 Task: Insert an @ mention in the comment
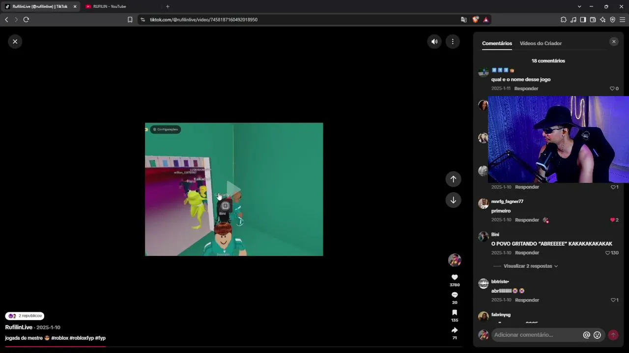[x=586, y=335]
